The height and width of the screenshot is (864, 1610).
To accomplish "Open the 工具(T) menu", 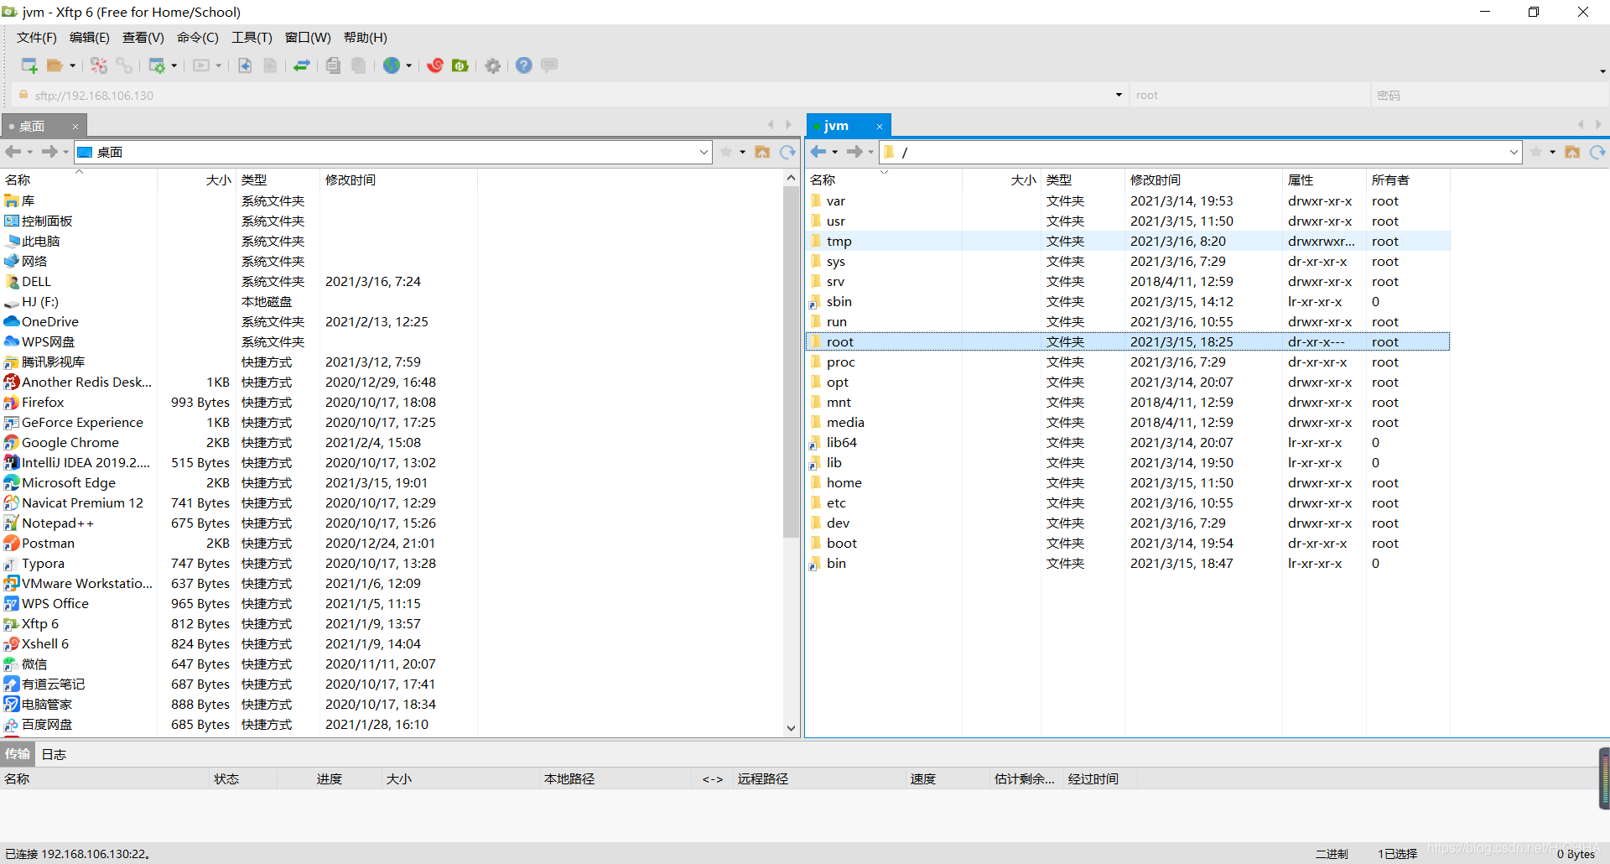I will [x=252, y=38].
